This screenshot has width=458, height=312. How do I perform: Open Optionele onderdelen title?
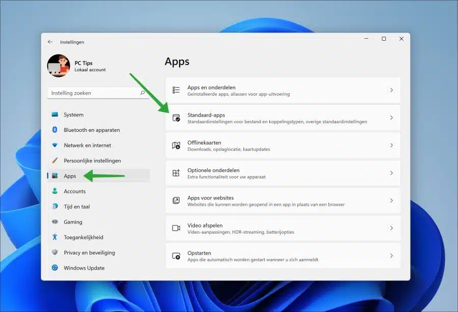(214, 170)
